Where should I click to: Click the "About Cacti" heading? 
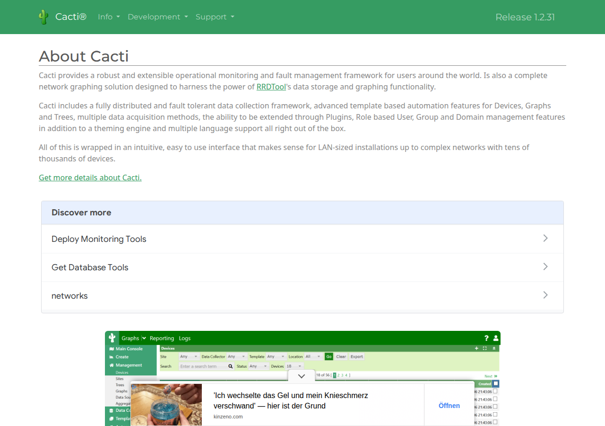84,56
